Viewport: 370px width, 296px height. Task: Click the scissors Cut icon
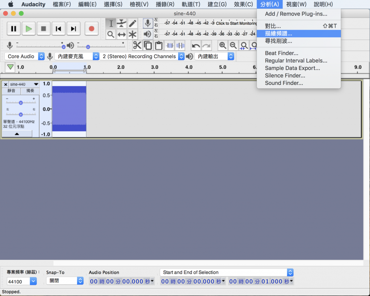[x=137, y=45]
